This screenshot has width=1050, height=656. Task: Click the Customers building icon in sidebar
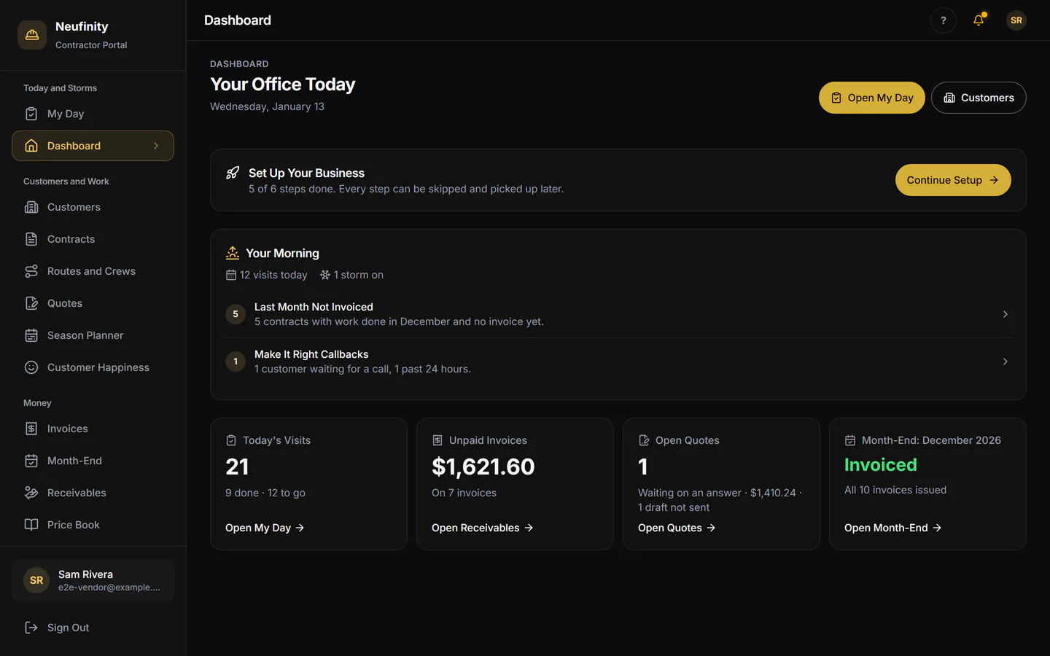click(x=31, y=207)
